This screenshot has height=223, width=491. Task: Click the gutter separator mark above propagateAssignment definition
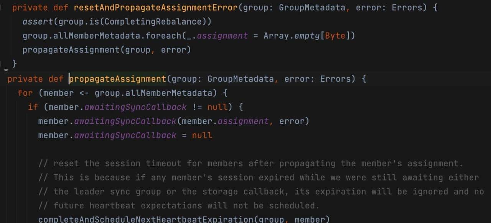[x=6, y=70]
